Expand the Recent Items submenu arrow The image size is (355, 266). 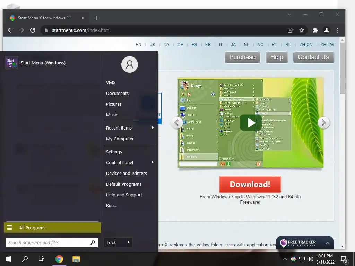153,128
